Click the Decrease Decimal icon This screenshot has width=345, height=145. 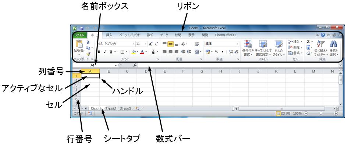236,52
